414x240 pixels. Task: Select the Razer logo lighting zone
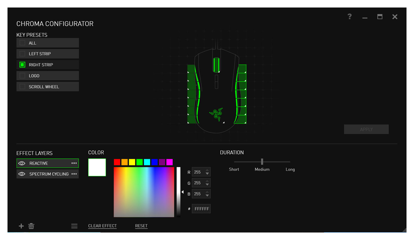216,115
